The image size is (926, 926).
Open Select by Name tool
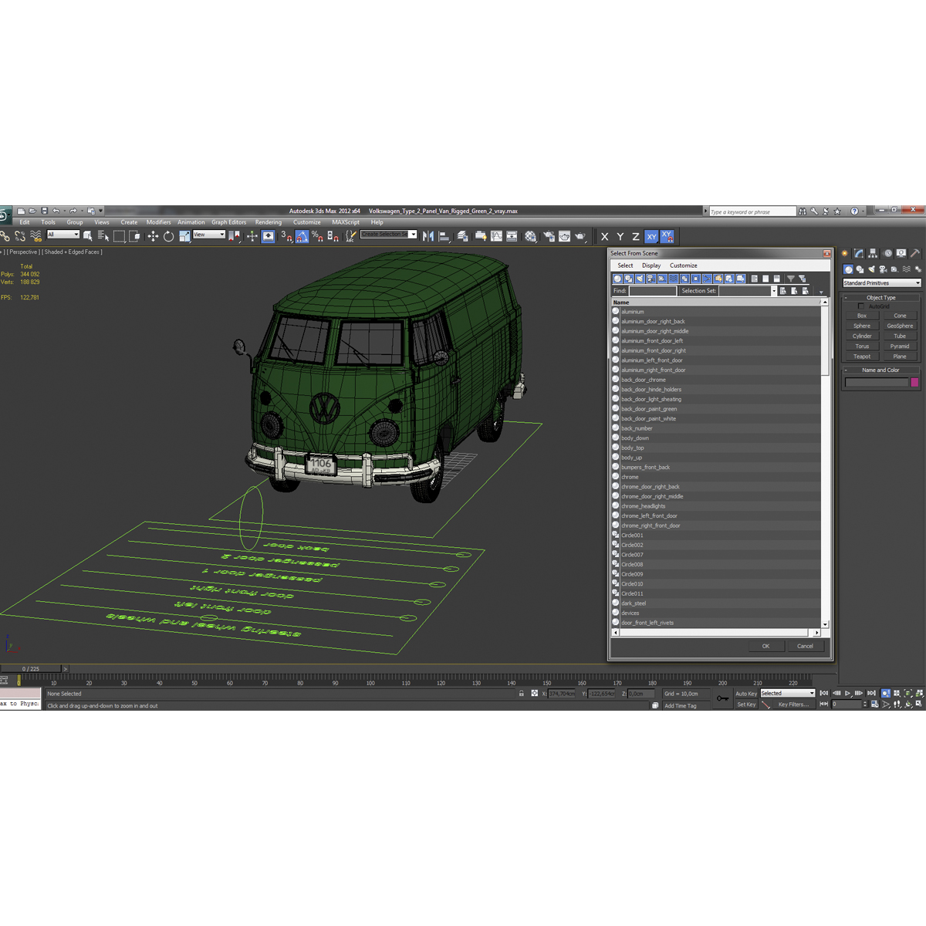[103, 236]
